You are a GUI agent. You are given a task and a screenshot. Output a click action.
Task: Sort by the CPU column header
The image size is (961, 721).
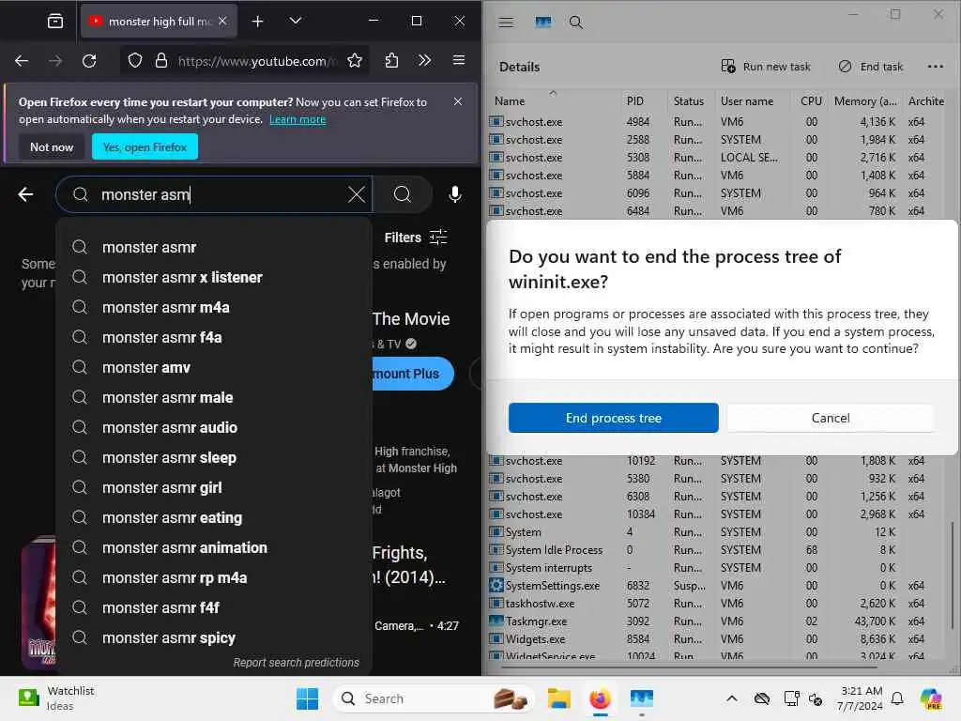(x=811, y=101)
